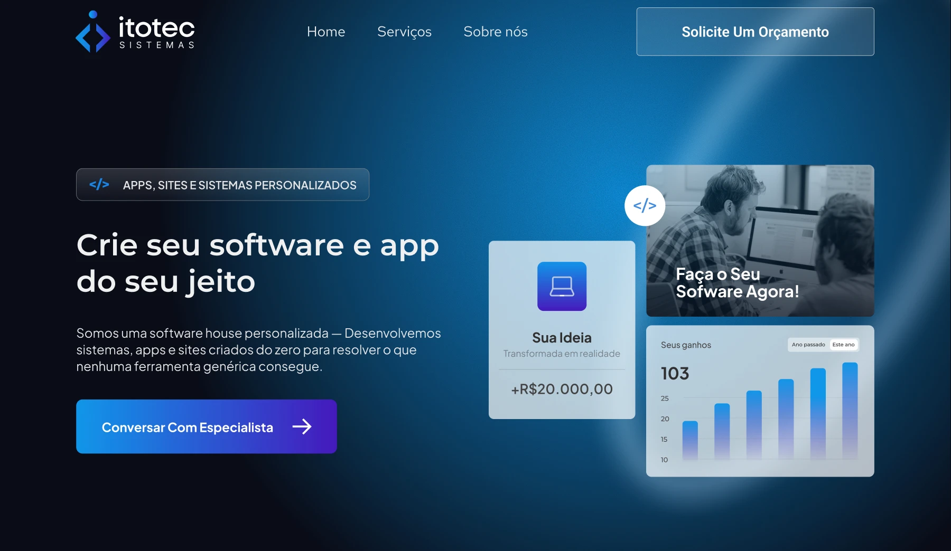Open the Home menu item
Viewport: 951px width, 551px height.
(x=326, y=32)
